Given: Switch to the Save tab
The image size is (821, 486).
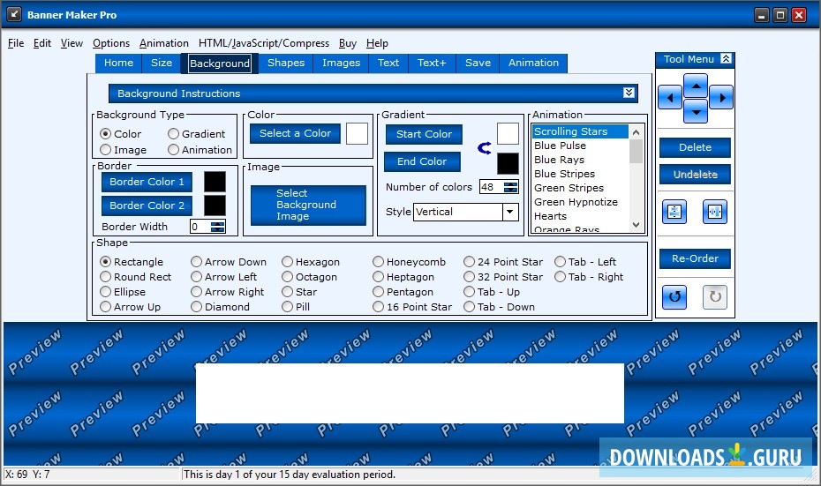Looking at the screenshot, I should coord(478,63).
